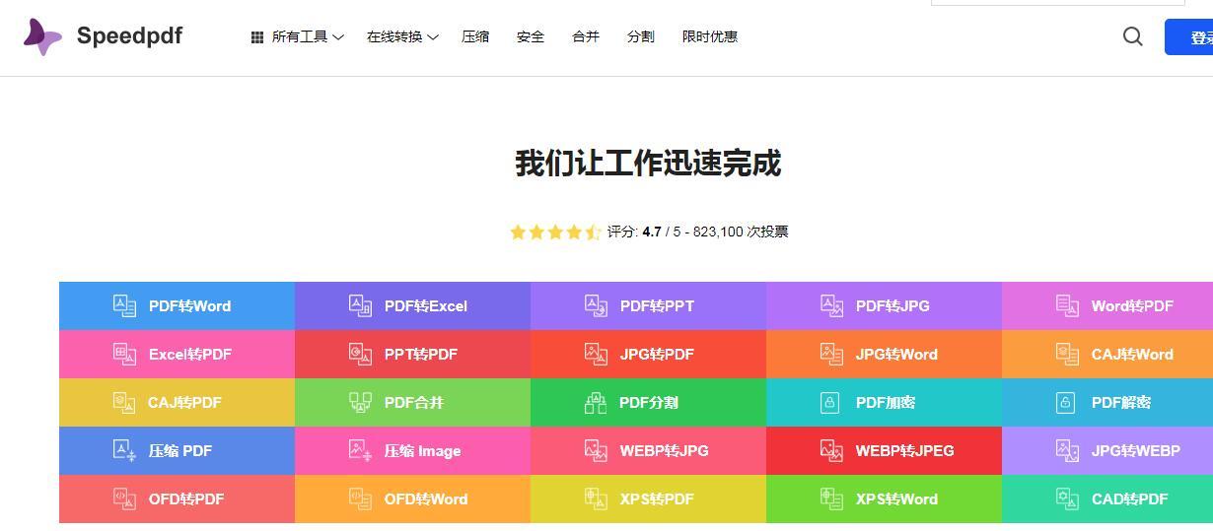1213x531 pixels.
Task: Click the OFD转PDF tile icon
Action: pyautogui.click(x=124, y=498)
